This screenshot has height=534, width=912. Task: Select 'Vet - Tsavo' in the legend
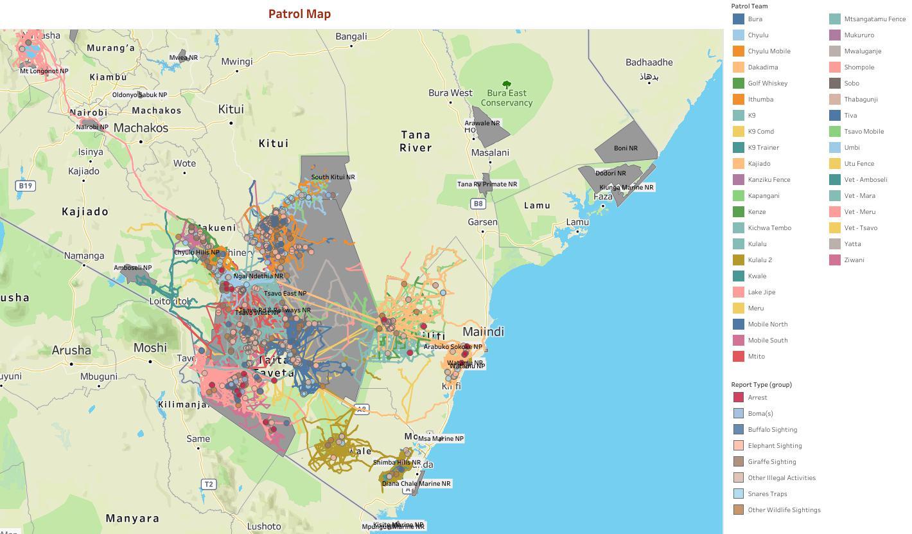coord(861,228)
